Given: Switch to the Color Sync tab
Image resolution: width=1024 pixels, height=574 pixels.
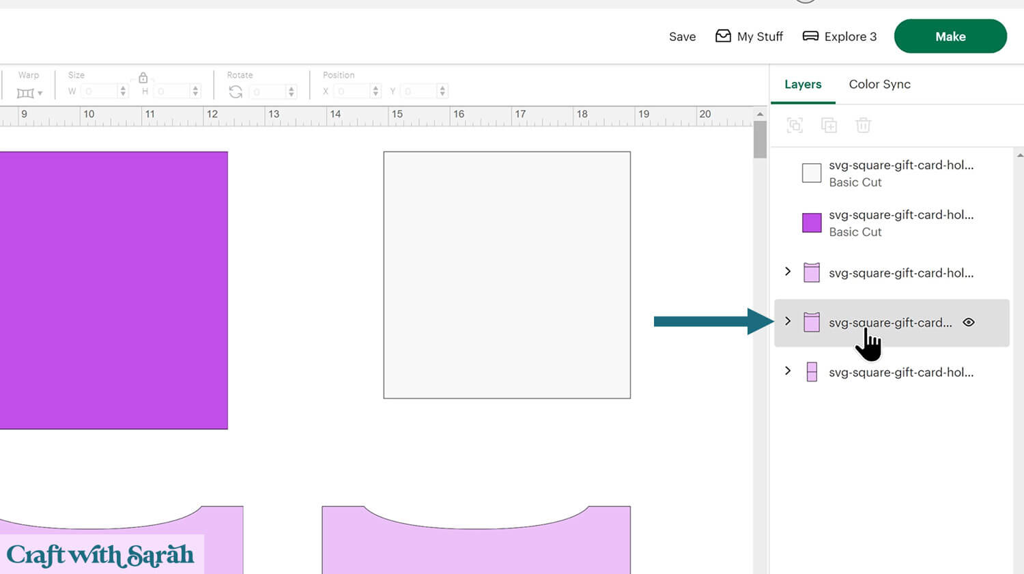Looking at the screenshot, I should 879,84.
